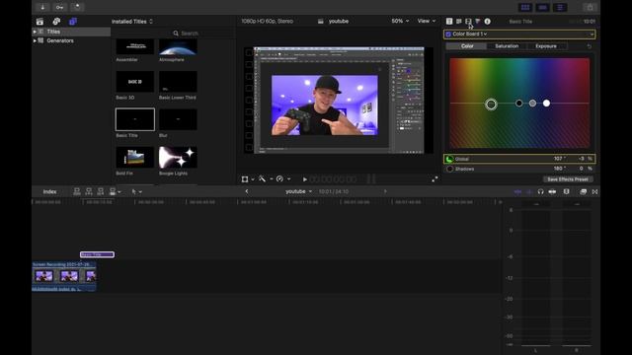Switch to the Saturation tab
This screenshot has height=355, width=632.
click(507, 46)
